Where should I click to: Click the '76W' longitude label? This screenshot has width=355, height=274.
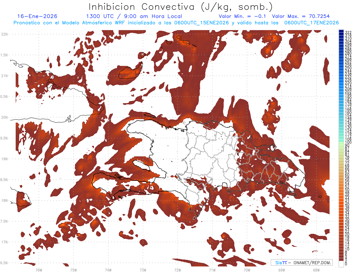[39, 270]
